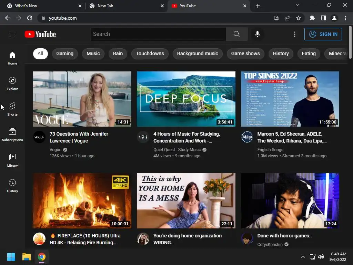Open a new browser tab
Image resolution: width=353 pixels, height=265 pixels.
tap(258, 6)
